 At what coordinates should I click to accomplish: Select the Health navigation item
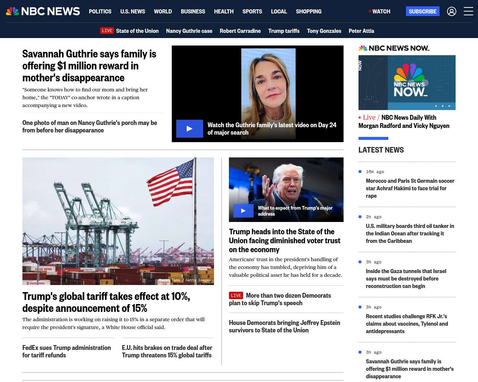pos(224,12)
